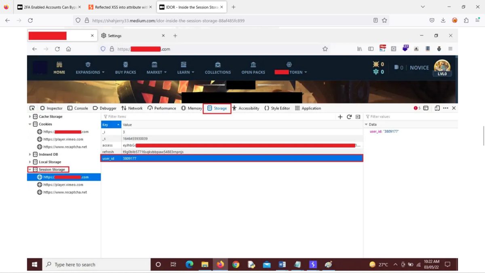Go to BUY PACKS on the site

[125, 68]
